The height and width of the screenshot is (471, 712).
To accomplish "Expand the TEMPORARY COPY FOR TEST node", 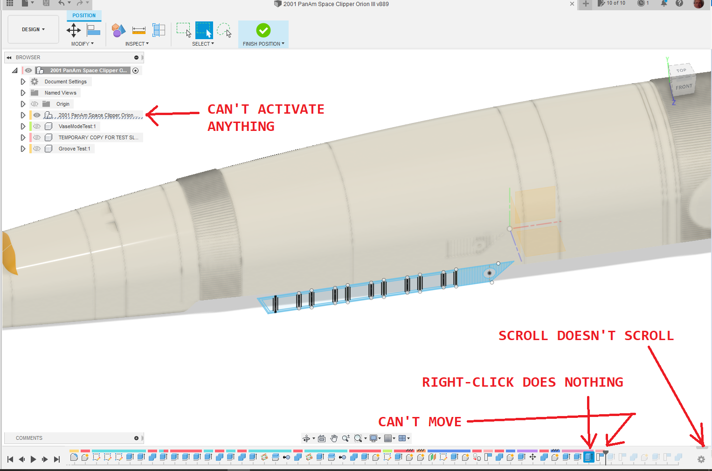I will click(23, 137).
